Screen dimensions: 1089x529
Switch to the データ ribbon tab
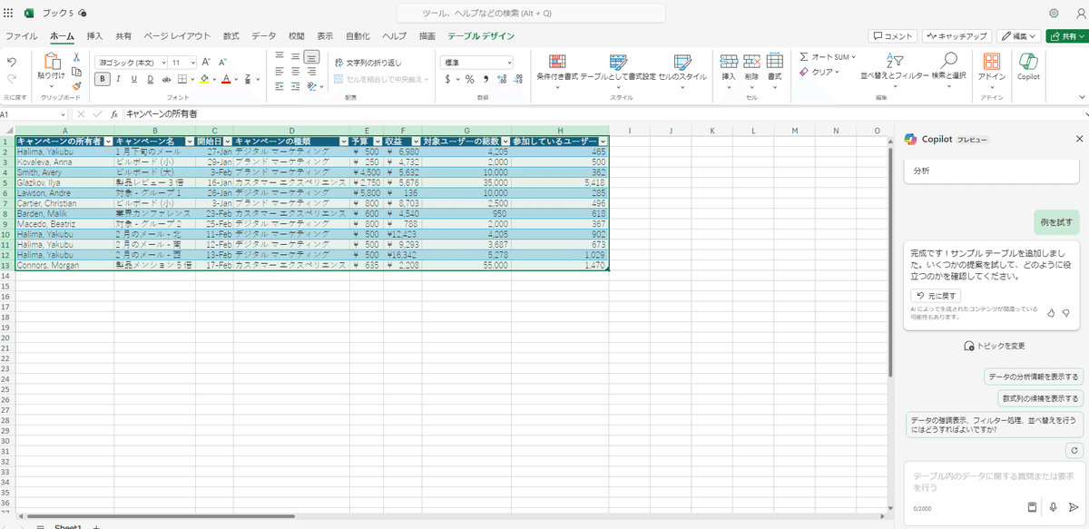[x=264, y=36]
